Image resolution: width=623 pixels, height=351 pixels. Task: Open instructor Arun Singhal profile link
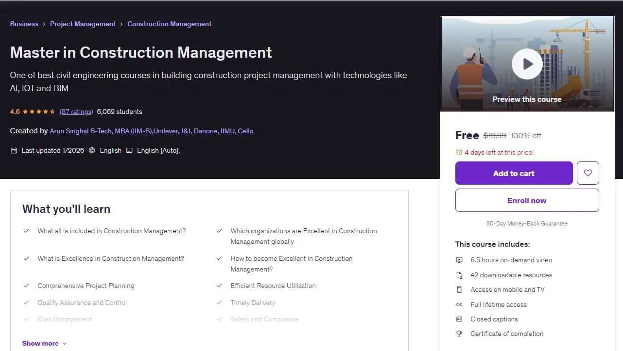click(152, 131)
